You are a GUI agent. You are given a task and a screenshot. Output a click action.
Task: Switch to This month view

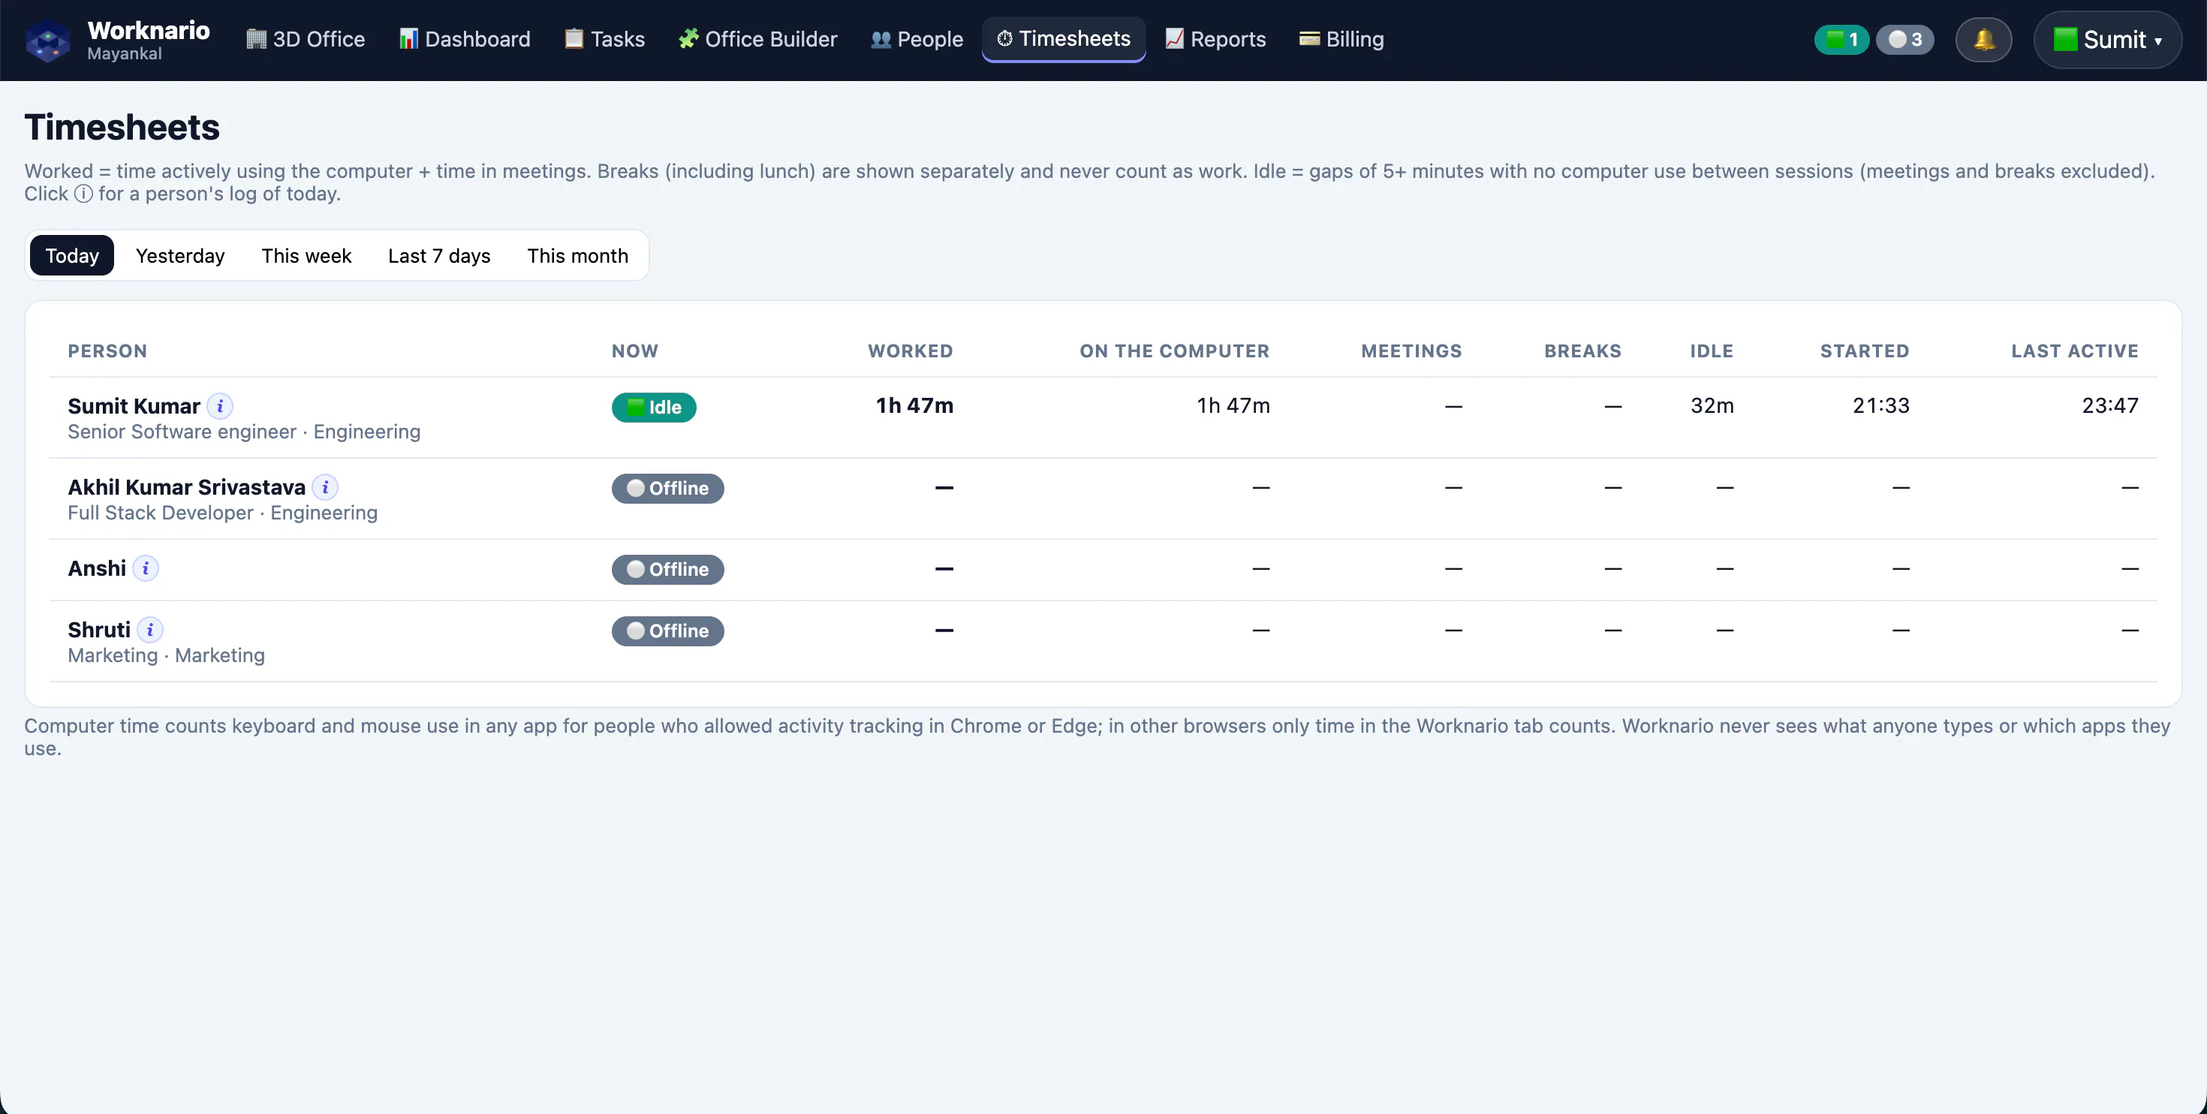pyautogui.click(x=577, y=255)
